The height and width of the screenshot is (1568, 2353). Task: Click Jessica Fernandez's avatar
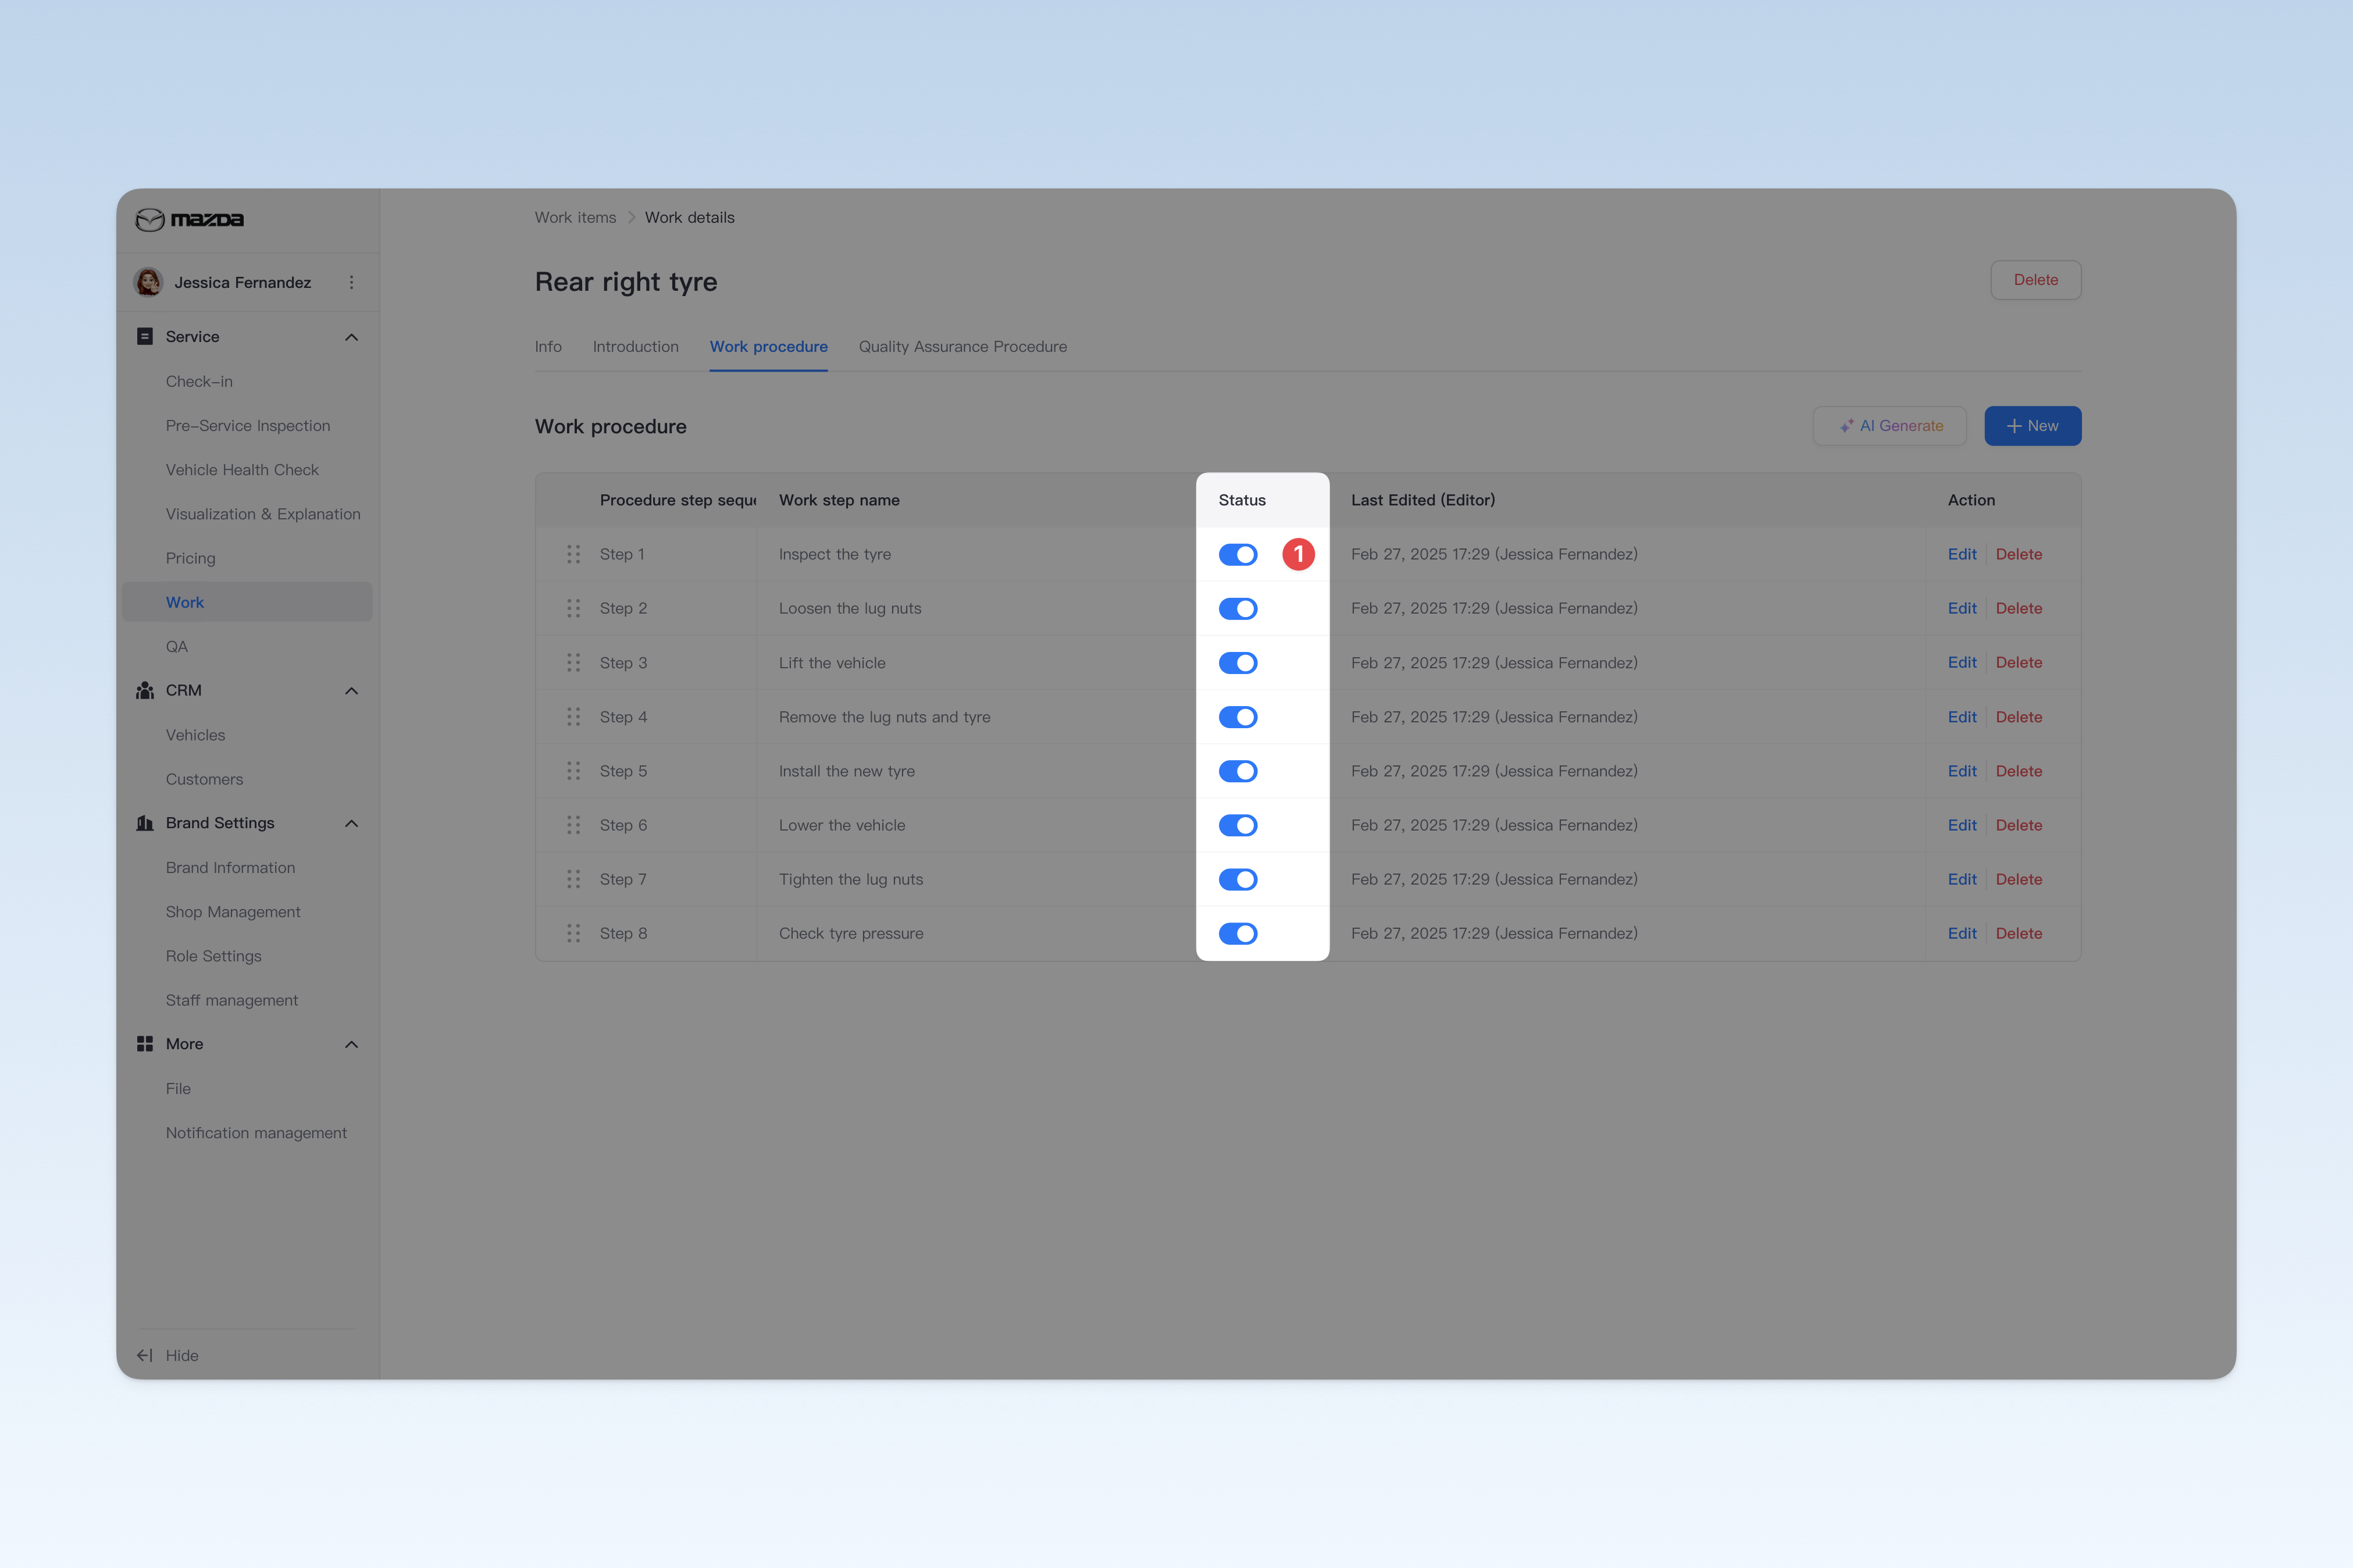click(x=149, y=283)
